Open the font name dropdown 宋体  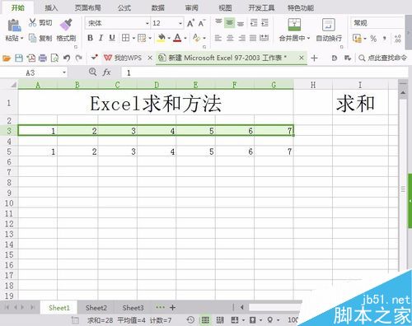(147, 24)
